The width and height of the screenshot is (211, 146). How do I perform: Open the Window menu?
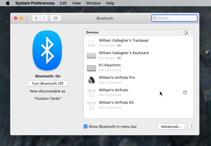pos(93,3)
